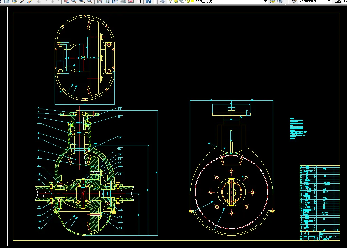347x248 pixels.
Task: Select part balloon number 11
Action: (x=39, y=180)
